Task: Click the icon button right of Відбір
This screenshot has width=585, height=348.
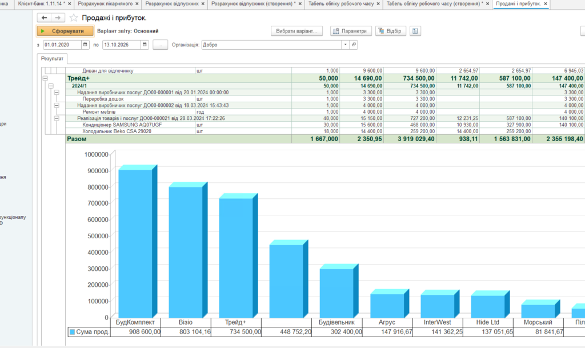Action: [415, 31]
